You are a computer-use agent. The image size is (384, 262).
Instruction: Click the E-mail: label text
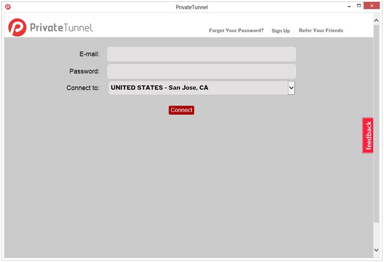(89, 54)
